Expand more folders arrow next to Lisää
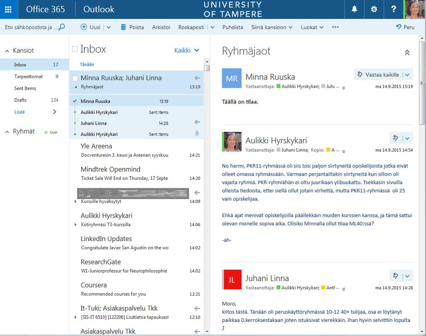 pos(54,111)
